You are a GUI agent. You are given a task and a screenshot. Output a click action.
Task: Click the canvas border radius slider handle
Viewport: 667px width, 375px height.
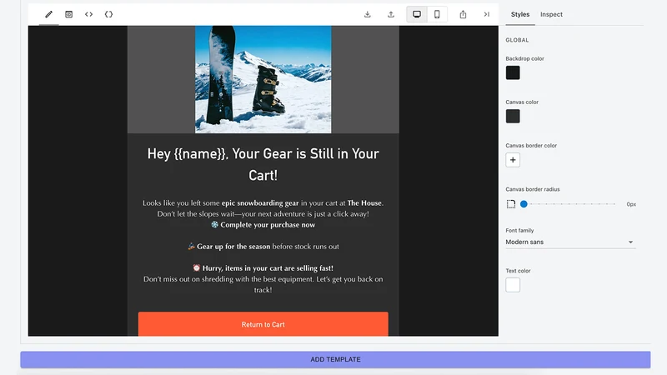524,204
